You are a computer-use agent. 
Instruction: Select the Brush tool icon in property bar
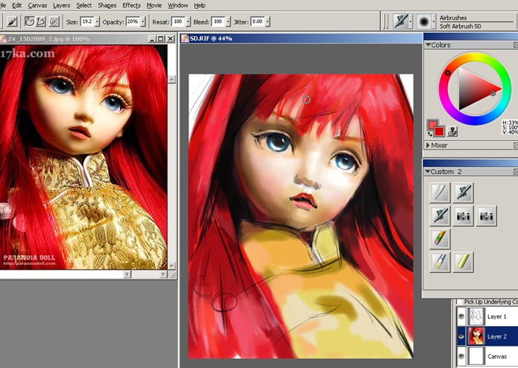tap(12, 22)
